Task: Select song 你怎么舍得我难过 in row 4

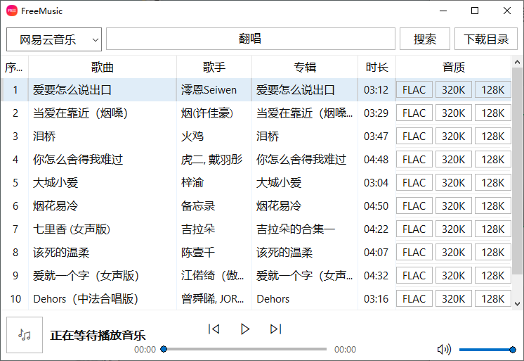Action: pos(78,160)
